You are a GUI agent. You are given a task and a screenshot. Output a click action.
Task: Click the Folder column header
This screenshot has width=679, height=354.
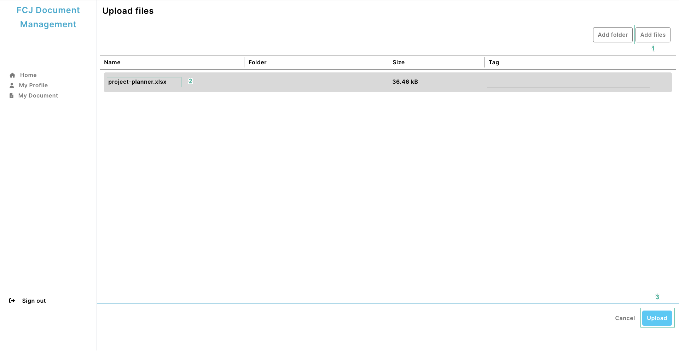click(x=257, y=62)
